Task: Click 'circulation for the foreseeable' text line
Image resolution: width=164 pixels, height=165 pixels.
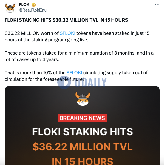Action: pyautogui.click(x=36, y=79)
